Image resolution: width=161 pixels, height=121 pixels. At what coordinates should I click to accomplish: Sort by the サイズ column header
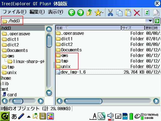[x=133, y=28]
